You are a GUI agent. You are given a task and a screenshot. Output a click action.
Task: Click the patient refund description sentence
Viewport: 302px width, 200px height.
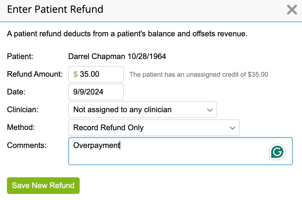(x=127, y=34)
